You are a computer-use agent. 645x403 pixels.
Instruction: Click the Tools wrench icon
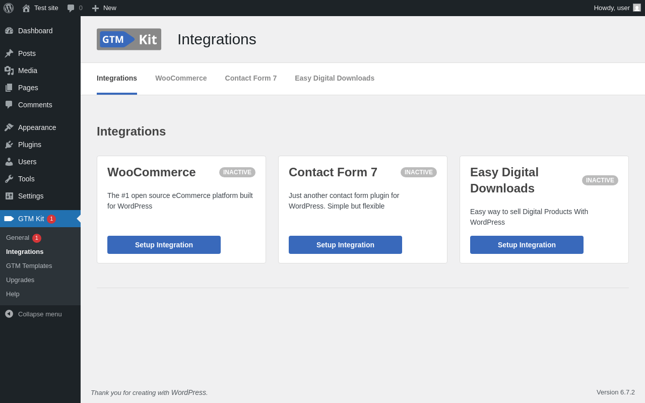click(x=9, y=179)
